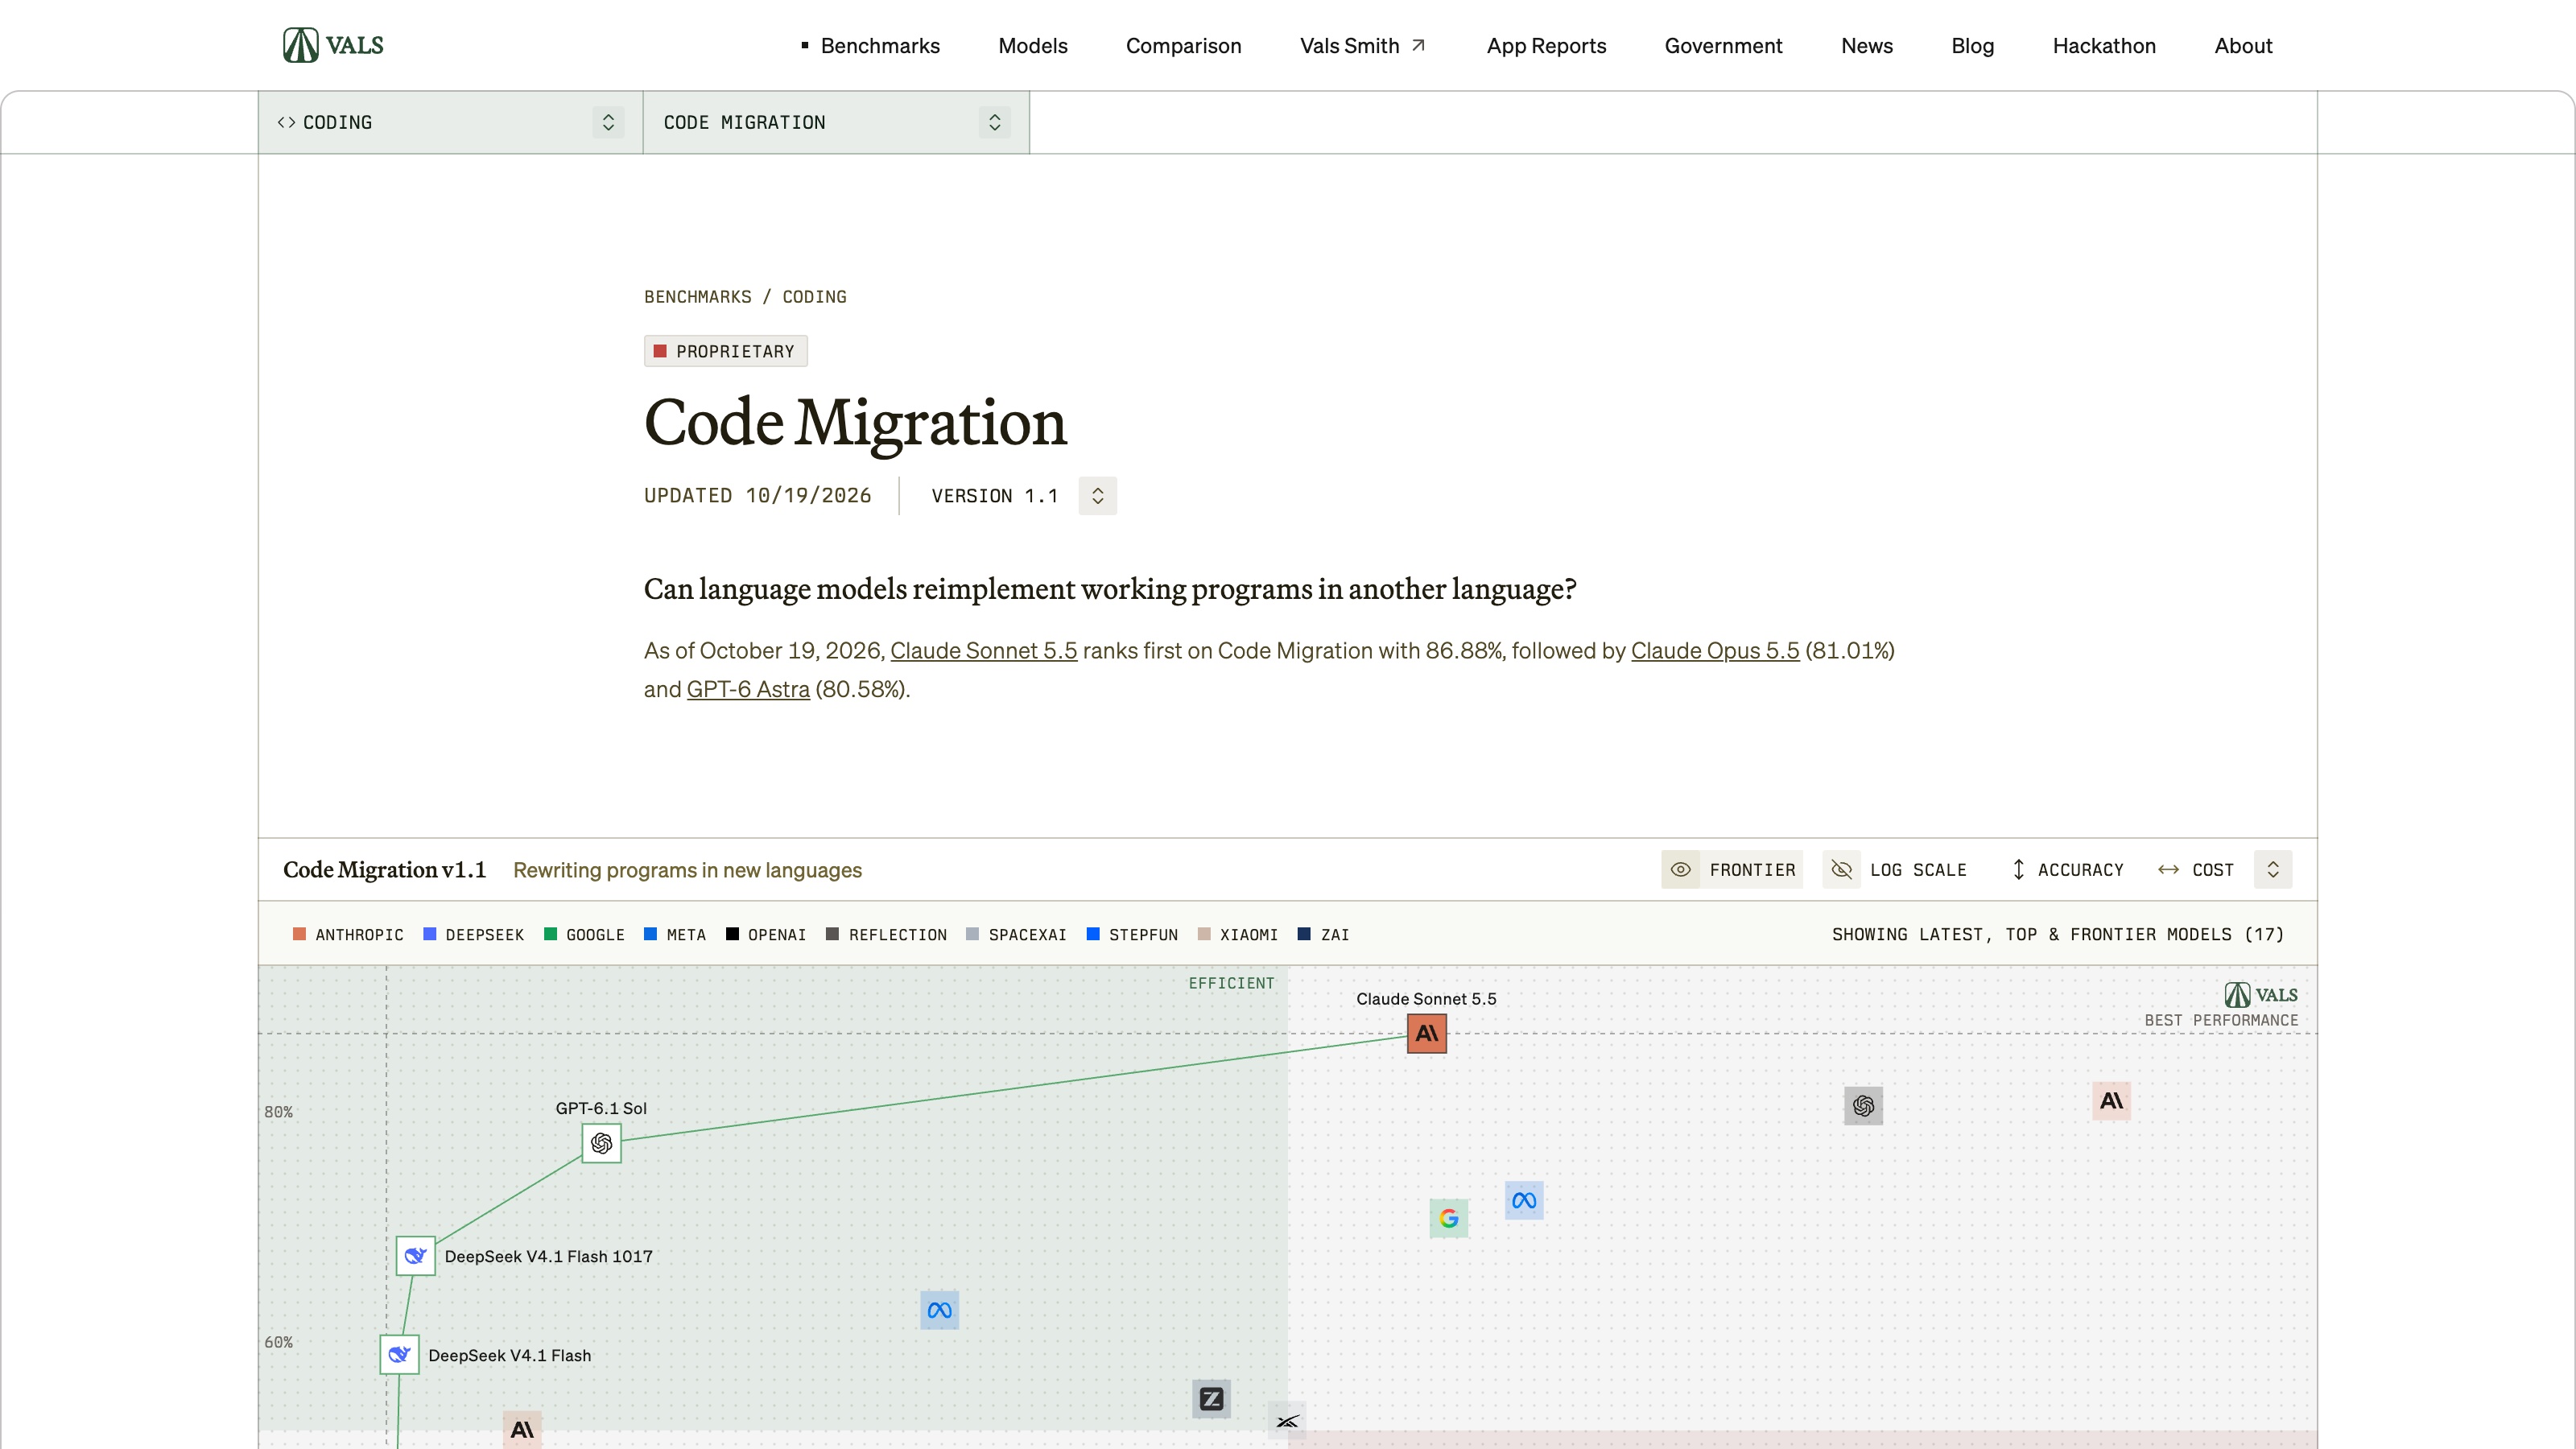Screen dimensions: 2576x1449
Task: Toggle the Log Scale option
Action: click(x=1896, y=870)
